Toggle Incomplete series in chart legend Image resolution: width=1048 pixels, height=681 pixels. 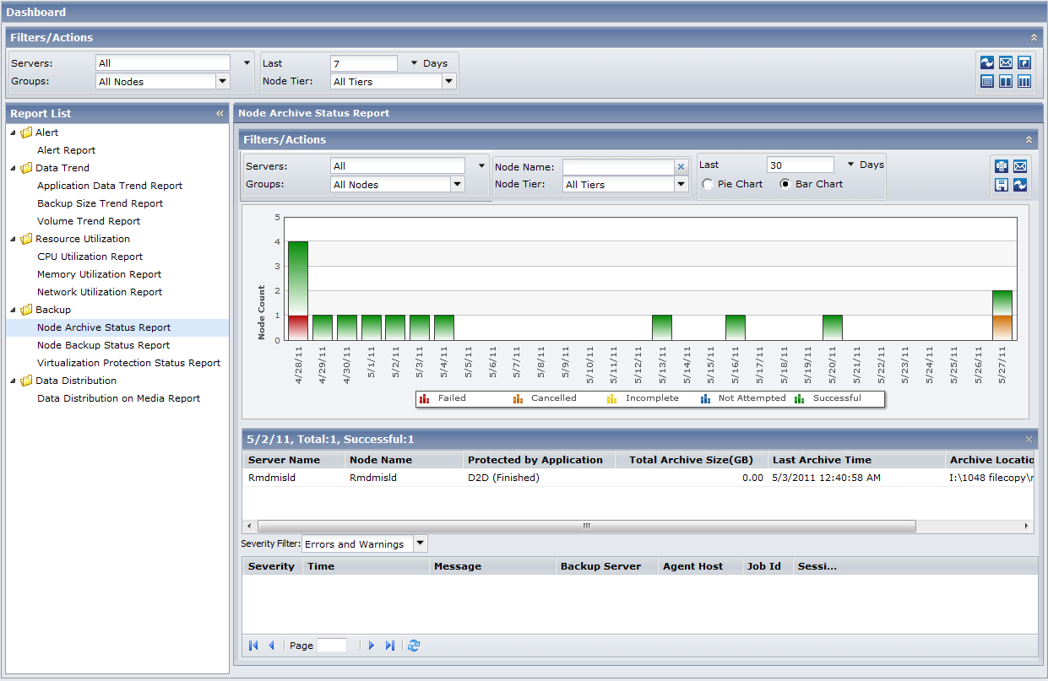coord(642,398)
